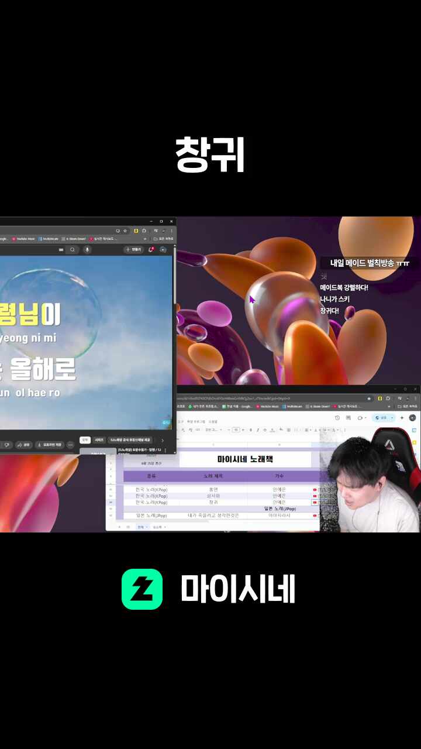
Task: Select the 마이시네 노래책 title cell
Action: [x=245, y=459]
